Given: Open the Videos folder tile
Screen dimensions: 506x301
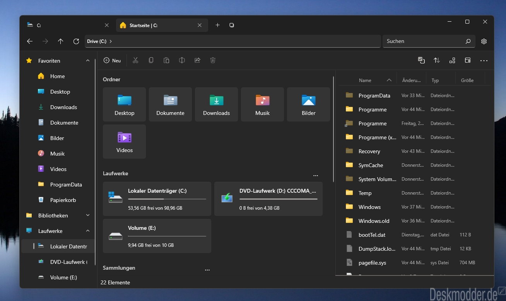Looking at the screenshot, I should (x=124, y=142).
